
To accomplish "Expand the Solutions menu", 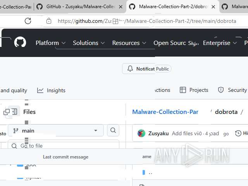I will coord(89,43).
